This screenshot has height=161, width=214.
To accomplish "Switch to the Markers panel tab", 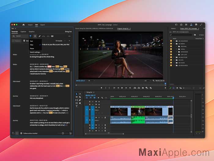I will coord(173,28).
